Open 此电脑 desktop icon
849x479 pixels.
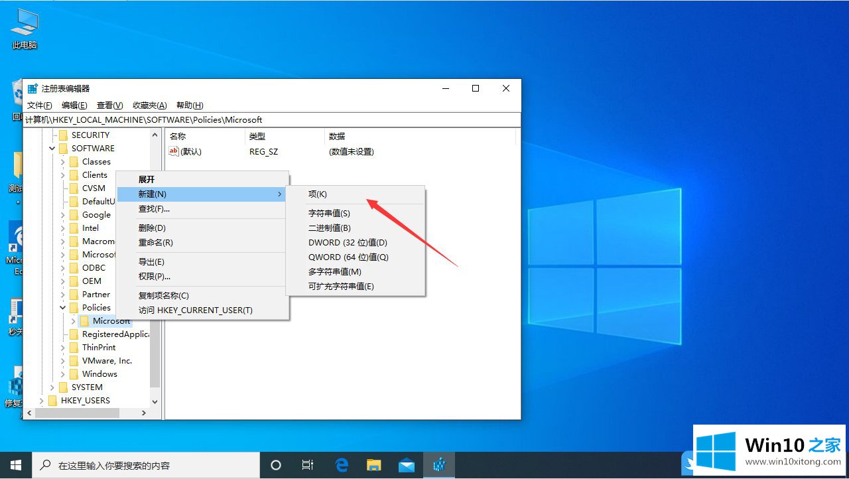[x=25, y=29]
